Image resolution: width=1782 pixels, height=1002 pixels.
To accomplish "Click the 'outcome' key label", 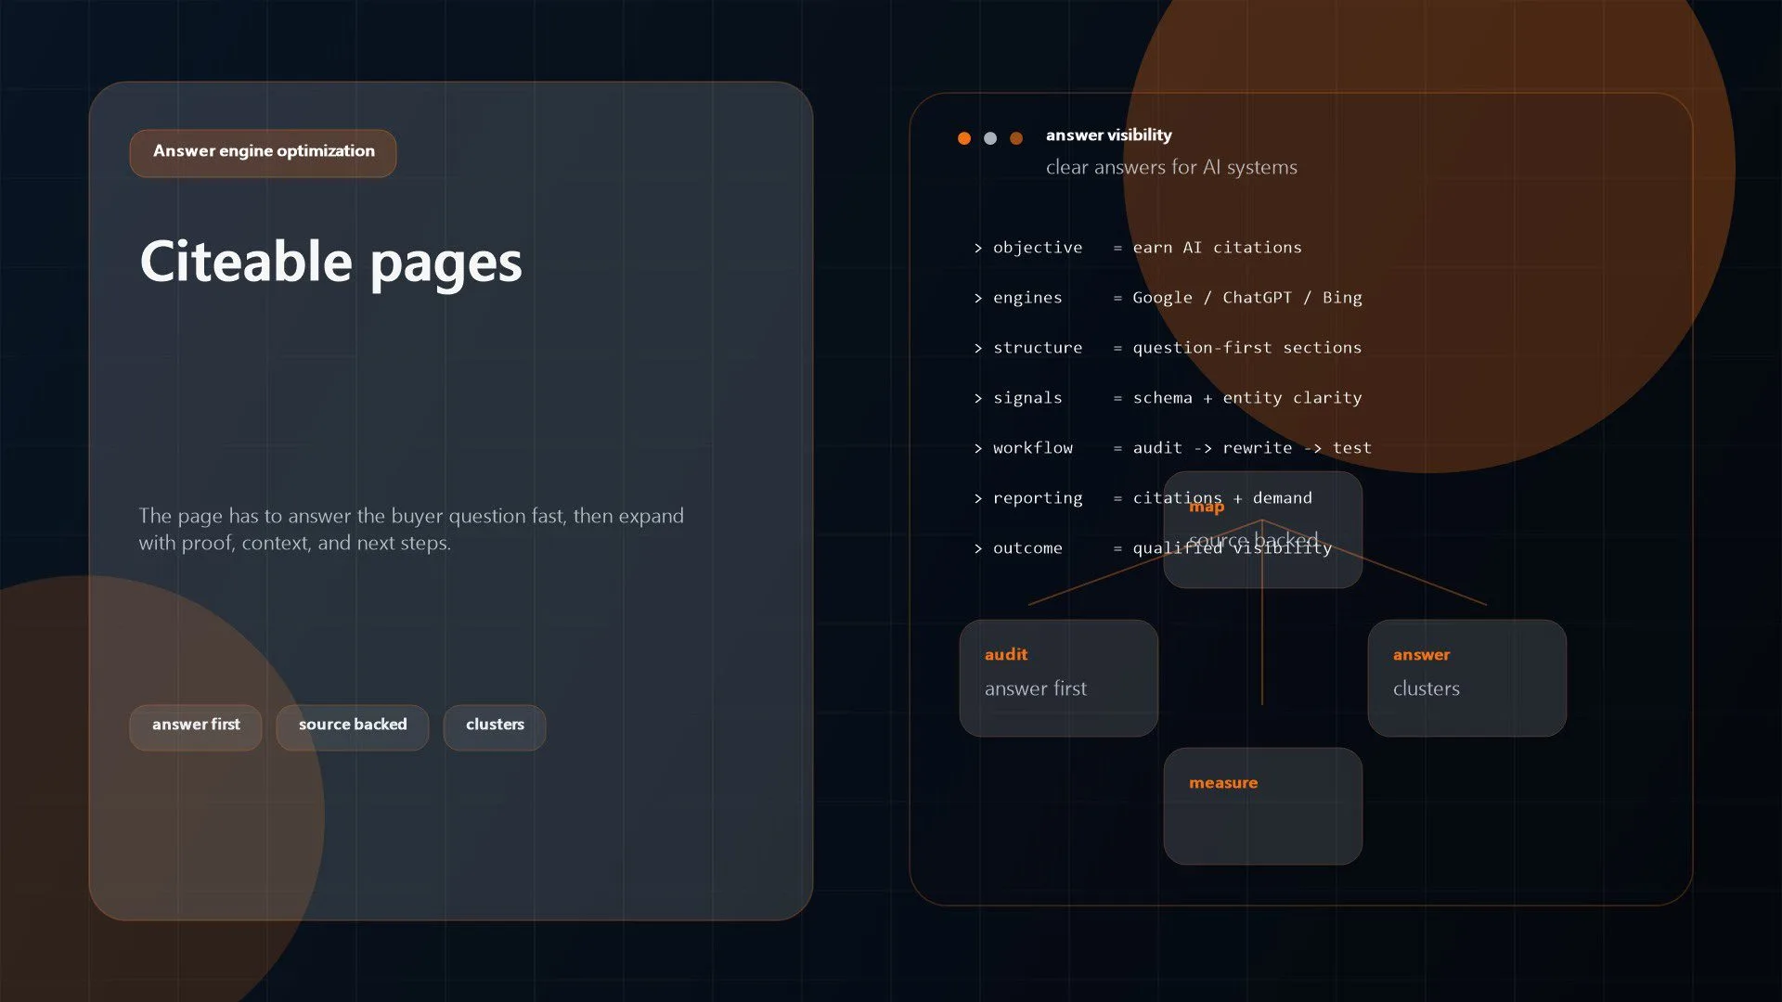I will click(x=1027, y=548).
